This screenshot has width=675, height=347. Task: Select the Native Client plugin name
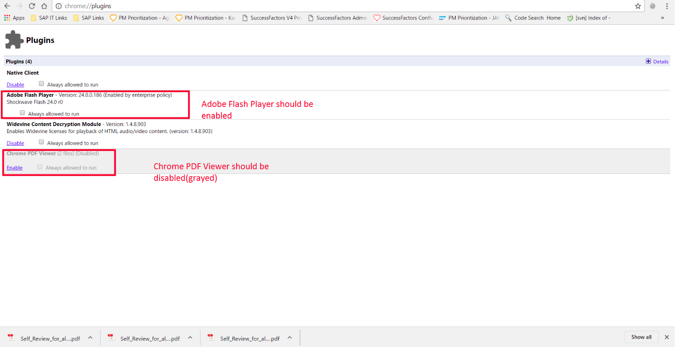(23, 73)
